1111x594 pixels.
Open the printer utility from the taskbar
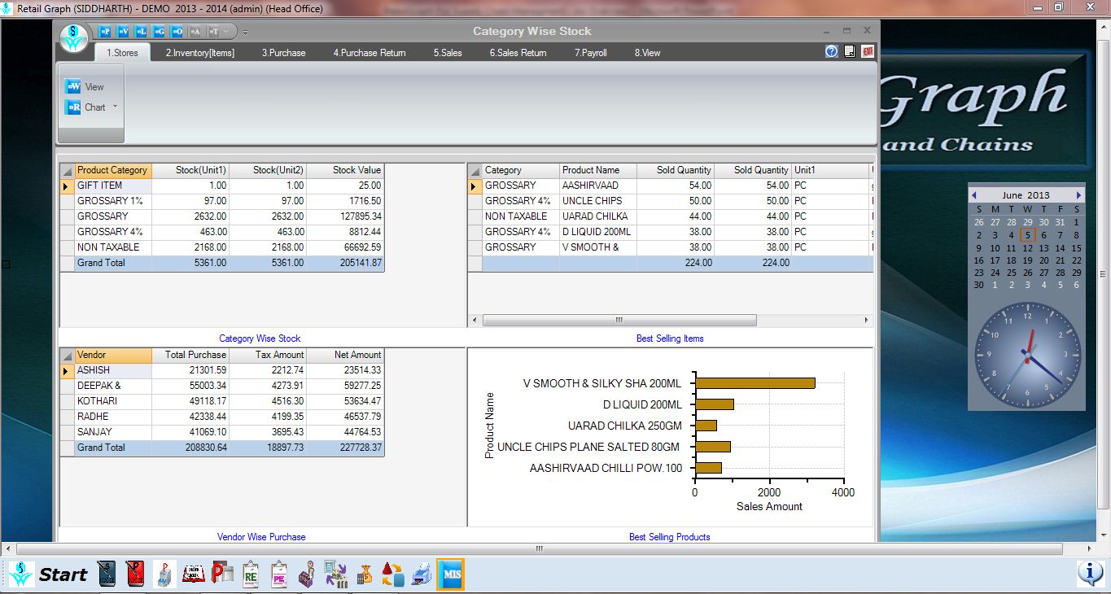point(420,574)
